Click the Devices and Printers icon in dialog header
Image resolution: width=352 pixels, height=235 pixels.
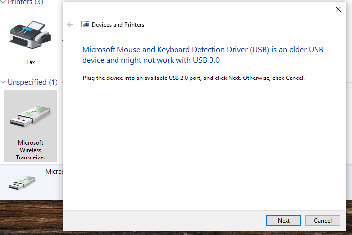coord(85,24)
